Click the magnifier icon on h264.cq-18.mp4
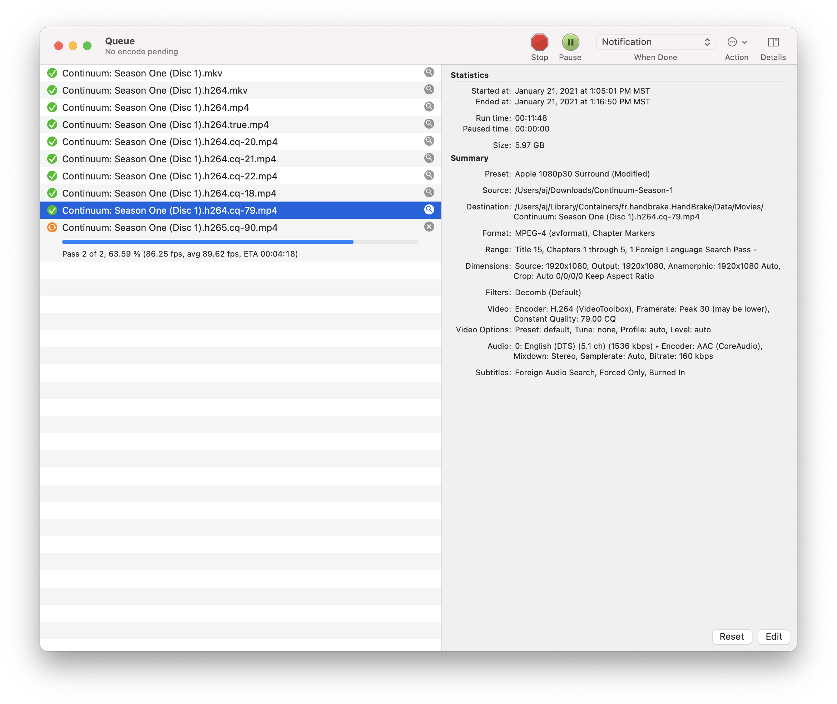837x704 pixels. (x=430, y=192)
